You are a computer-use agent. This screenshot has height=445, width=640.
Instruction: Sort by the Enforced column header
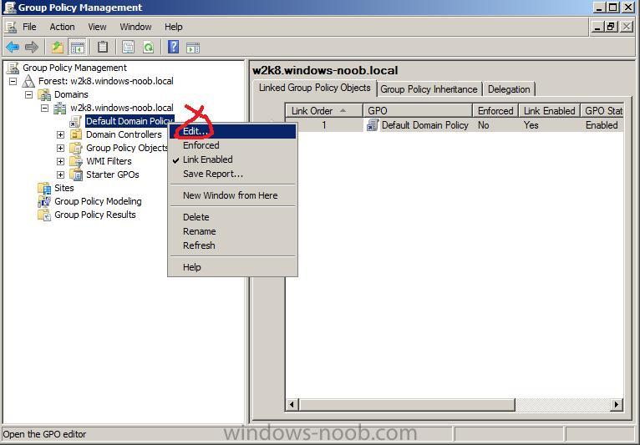(495, 111)
